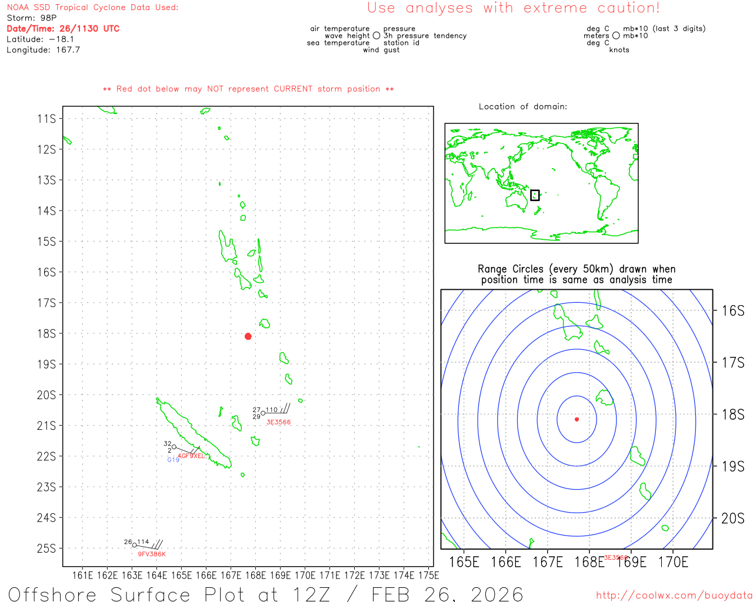Click the '168E' longitude label on the main map

click(x=255, y=575)
